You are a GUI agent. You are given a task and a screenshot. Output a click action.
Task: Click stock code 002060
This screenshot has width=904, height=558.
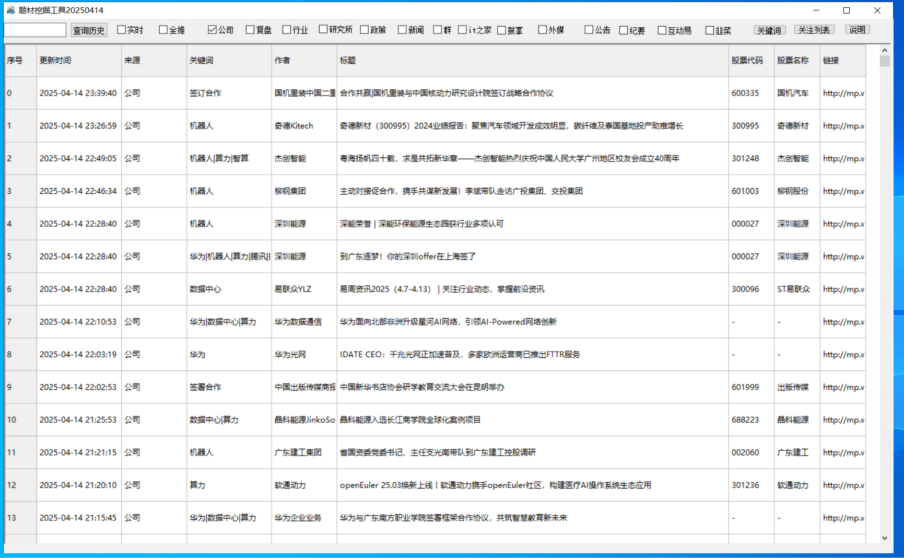(745, 452)
